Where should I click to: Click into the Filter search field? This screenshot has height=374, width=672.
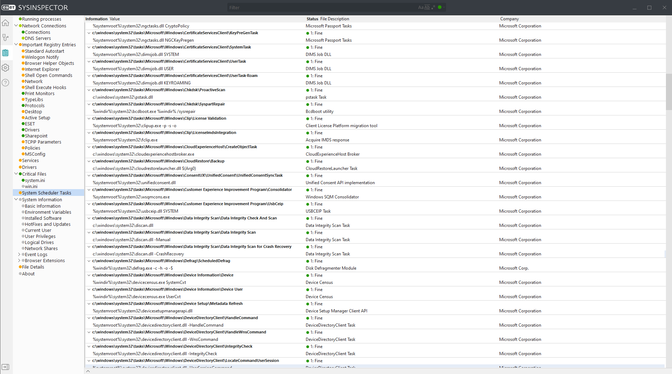click(x=322, y=7)
